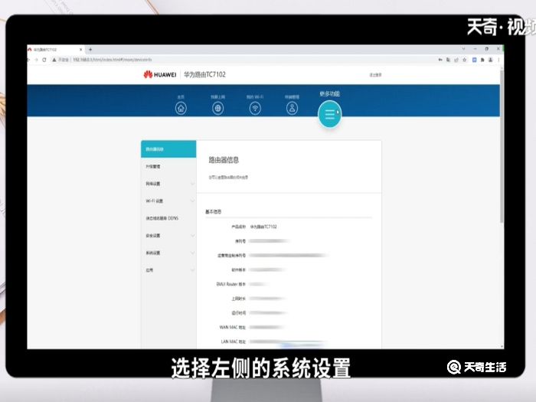
Task: Expand the 网络设置 chevron
Action: (192, 184)
